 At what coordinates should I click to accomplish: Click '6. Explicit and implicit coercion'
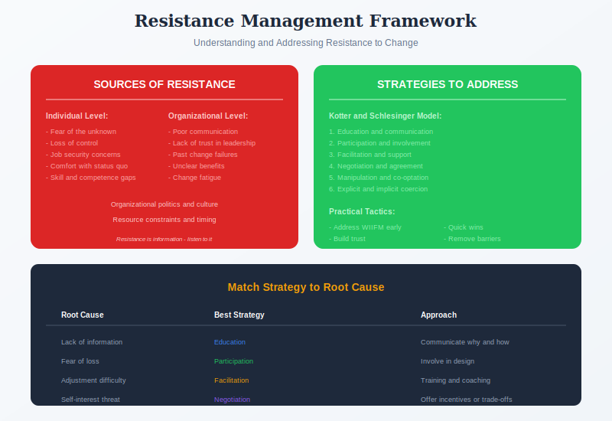click(378, 189)
